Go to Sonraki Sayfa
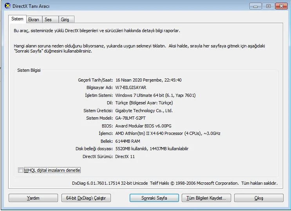The width and height of the screenshot is (291, 211). pyautogui.click(x=154, y=198)
